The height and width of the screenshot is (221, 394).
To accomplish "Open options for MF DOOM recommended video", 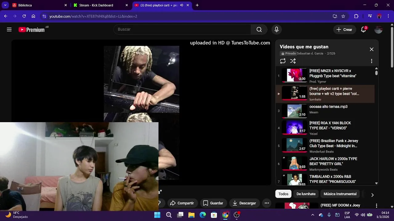I will point(376,206).
